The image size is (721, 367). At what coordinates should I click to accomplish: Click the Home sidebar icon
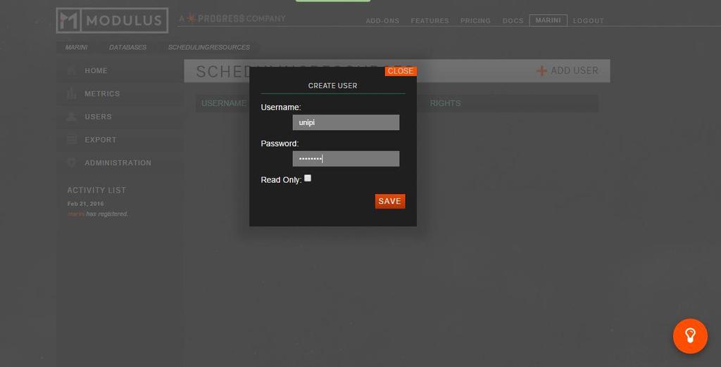click(71, 71)
